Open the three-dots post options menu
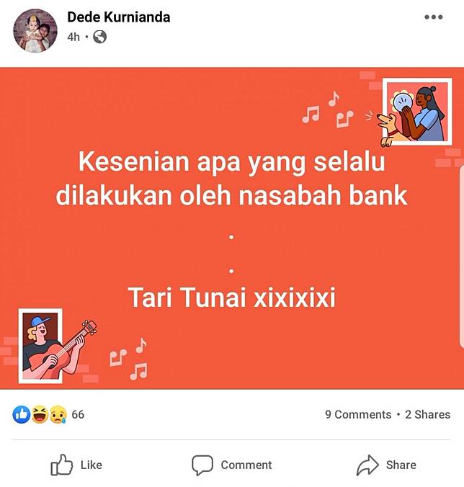Viewport: 464px width, 487px height. click(434, 17)
